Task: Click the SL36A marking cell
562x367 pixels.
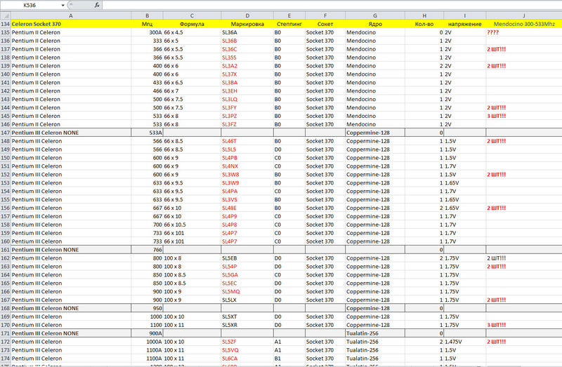Action: pos(247,32)
